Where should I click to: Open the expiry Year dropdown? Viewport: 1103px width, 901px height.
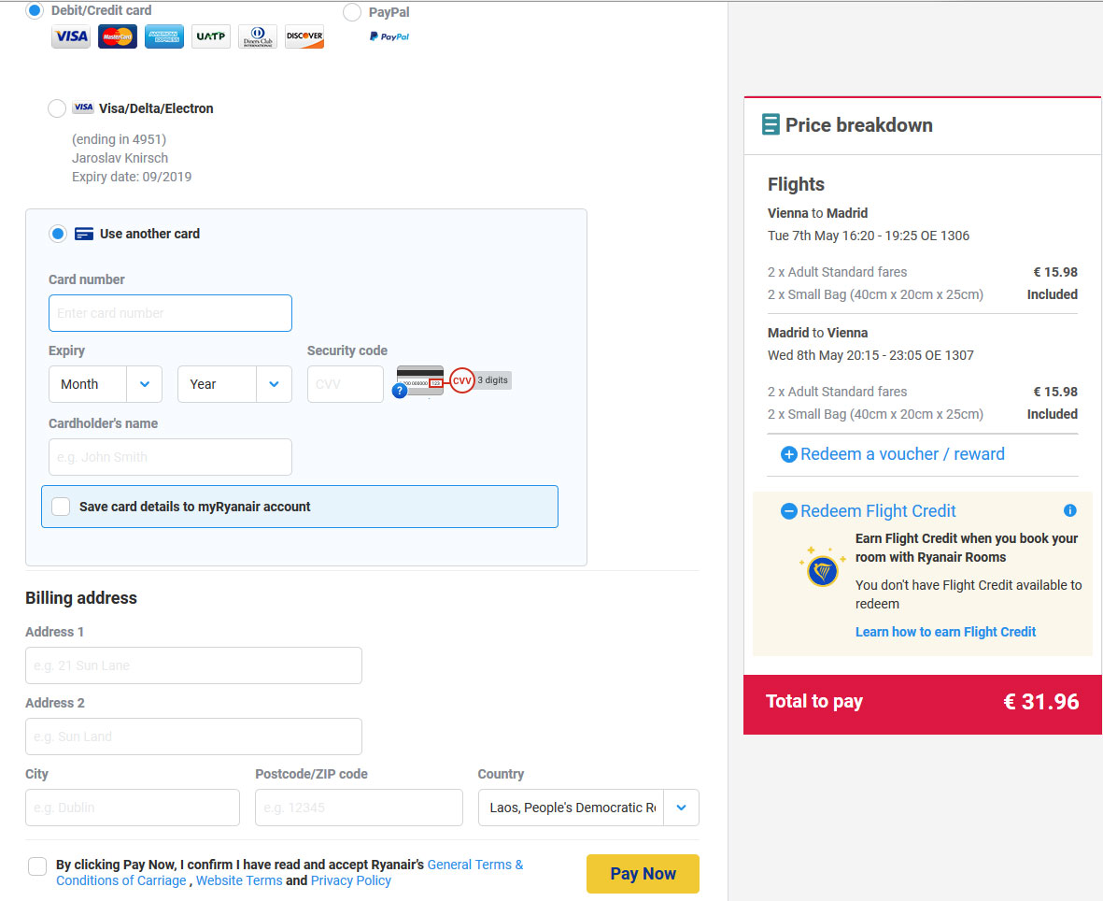[235, 384]
